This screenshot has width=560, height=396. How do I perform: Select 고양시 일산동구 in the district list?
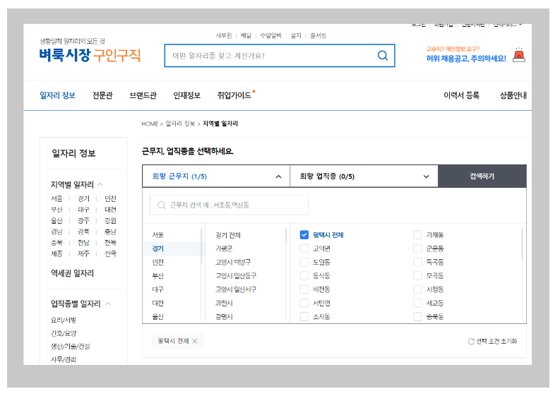pyautogui.click(x=236, y=276)
